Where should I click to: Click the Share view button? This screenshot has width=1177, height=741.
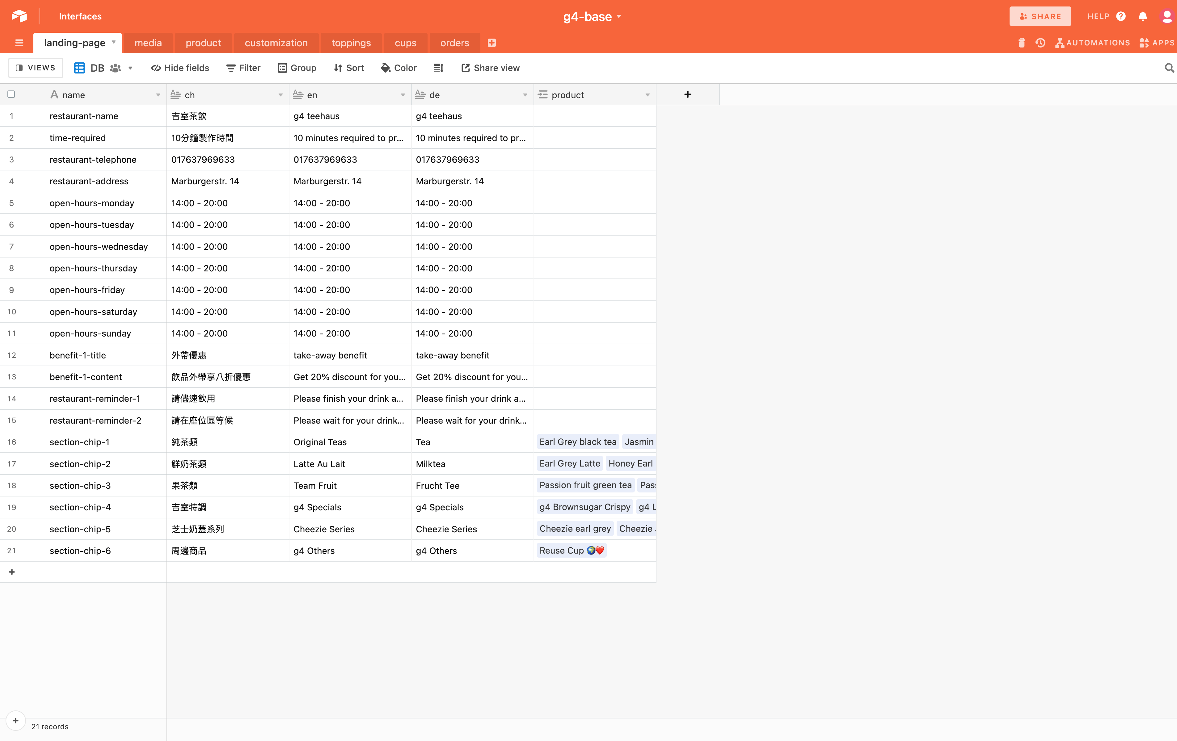click(490, 68)
